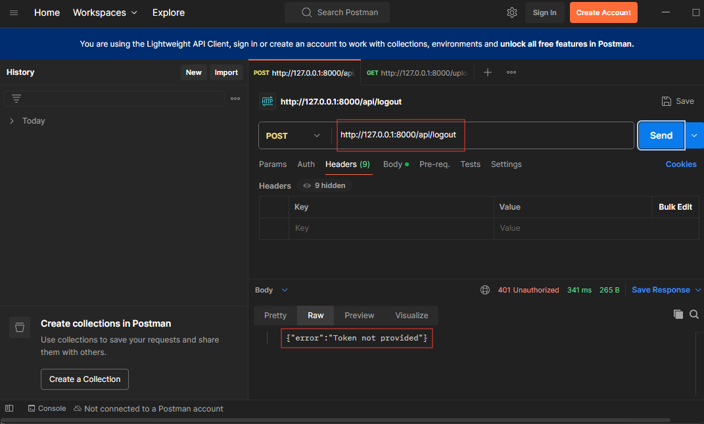Copy response body to clipboard
This screenshot has height=424, width=704.
[678, 315]
